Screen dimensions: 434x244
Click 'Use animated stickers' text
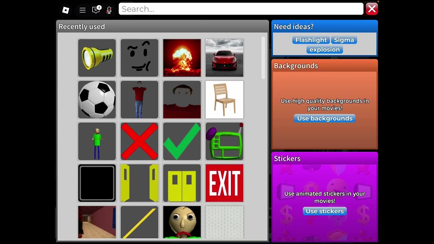(324, 197)
